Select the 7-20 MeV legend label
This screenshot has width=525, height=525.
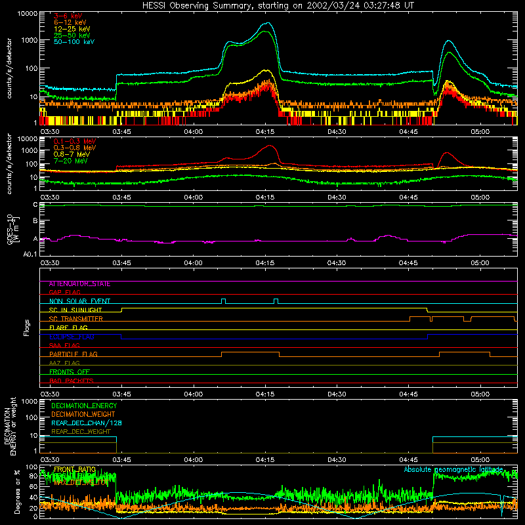click(71, 161)
